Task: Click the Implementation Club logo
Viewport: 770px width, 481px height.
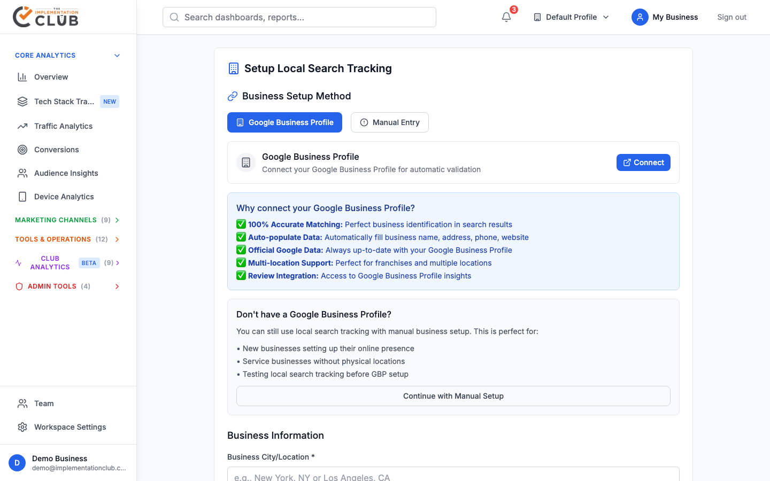Action: [x=46, y=17]
